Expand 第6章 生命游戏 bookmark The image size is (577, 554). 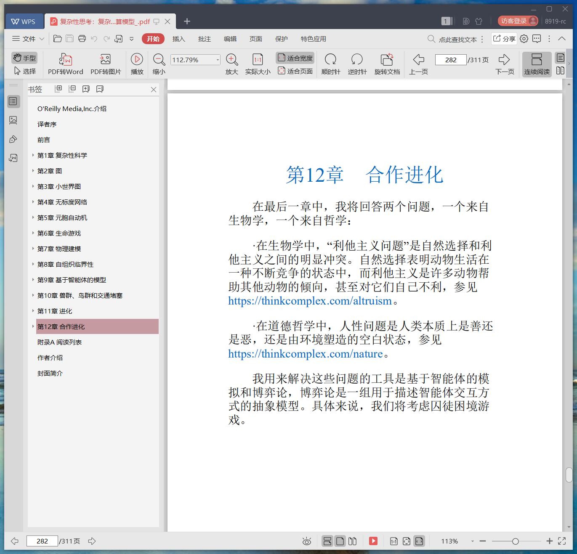pyautogui.click(x=33, y=233)
